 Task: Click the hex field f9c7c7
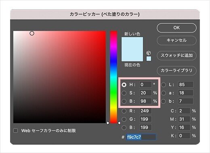(141, 137)
